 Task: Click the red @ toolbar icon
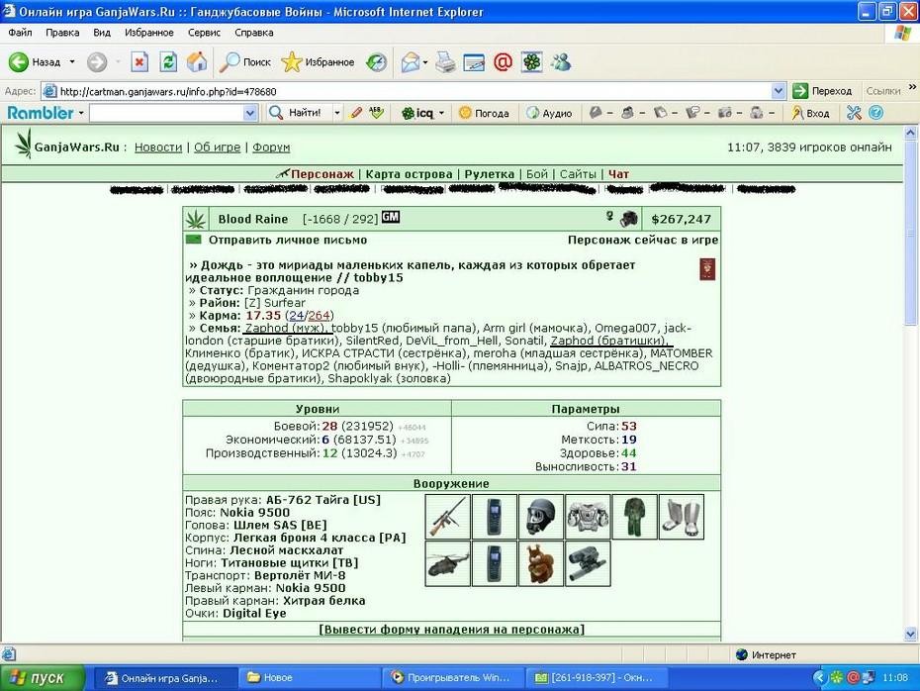503,62
